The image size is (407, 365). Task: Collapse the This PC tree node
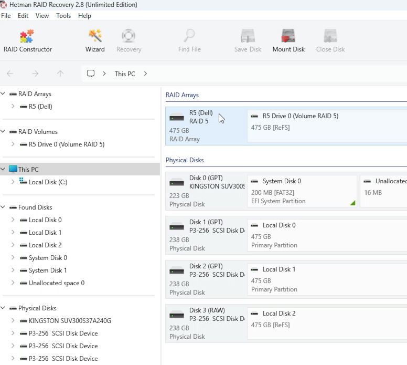click(x=3, y=169)
